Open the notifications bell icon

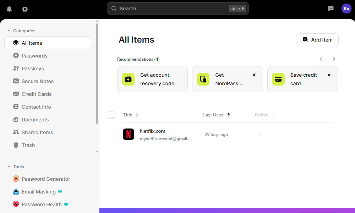tap(9, 9)
